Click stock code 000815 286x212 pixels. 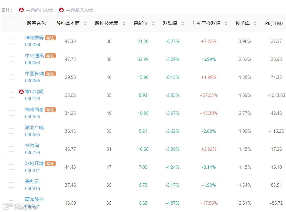coord(32,188)
